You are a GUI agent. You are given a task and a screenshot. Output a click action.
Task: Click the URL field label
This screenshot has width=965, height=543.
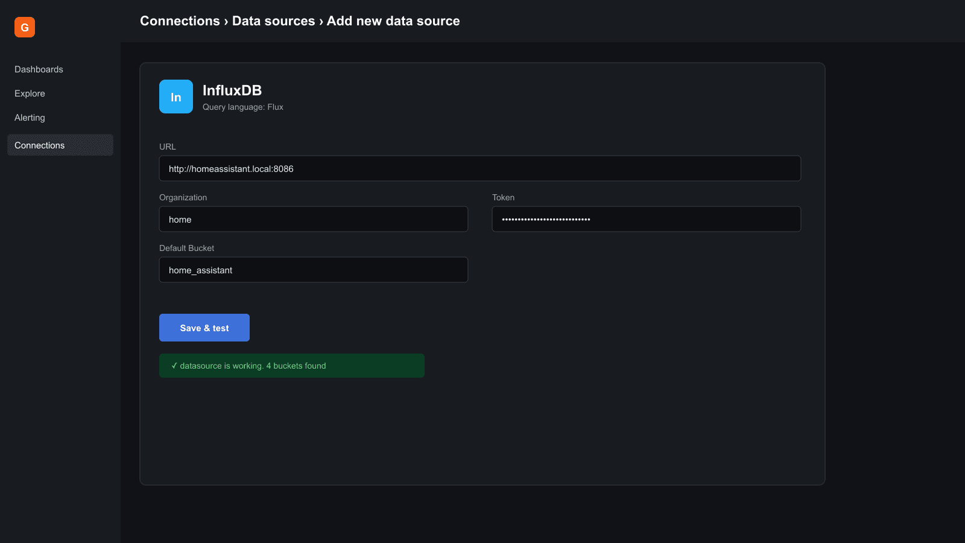pos(168,147)
